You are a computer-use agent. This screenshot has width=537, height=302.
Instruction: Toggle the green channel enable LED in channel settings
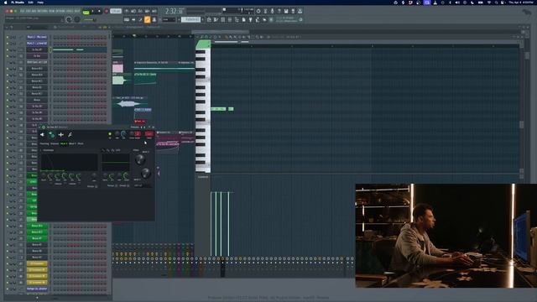(110, 134)
